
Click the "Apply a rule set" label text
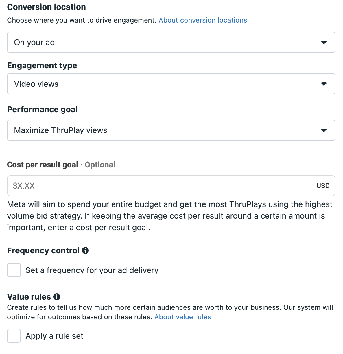point(54,336)
